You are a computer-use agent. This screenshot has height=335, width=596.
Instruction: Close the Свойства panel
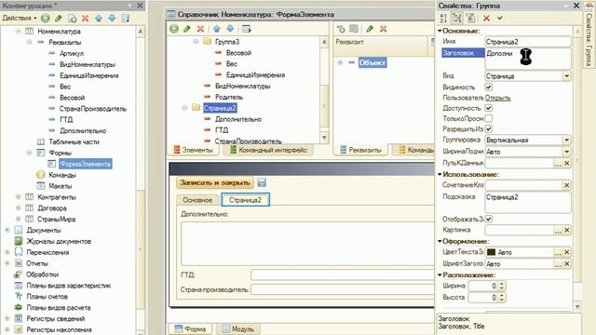coord(576,6)
